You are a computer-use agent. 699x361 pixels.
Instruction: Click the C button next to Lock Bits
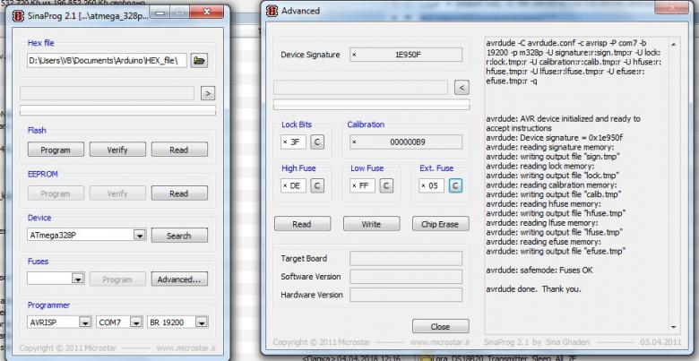pyautogui.click(x=317, y=142)
